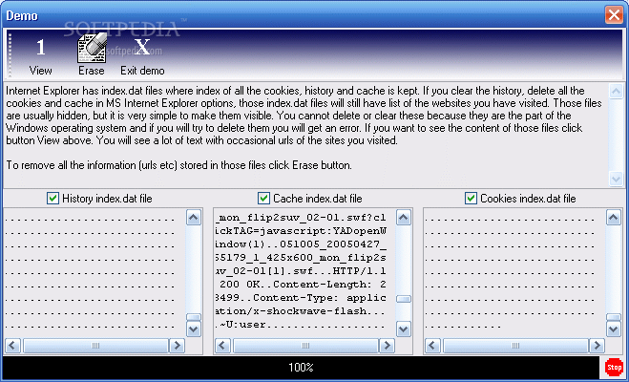Click History pane scroll down arrow
629x382 pixels.
194,329
